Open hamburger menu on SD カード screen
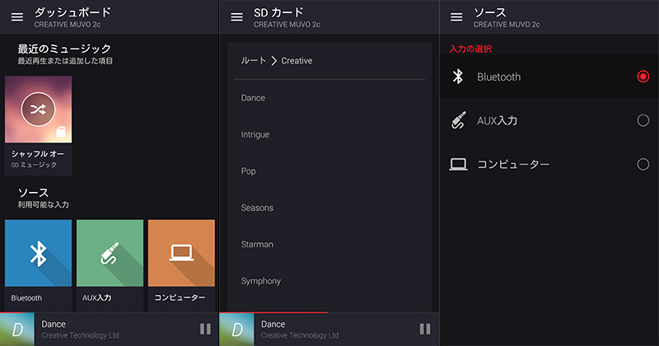 click(x=236, y=17)
